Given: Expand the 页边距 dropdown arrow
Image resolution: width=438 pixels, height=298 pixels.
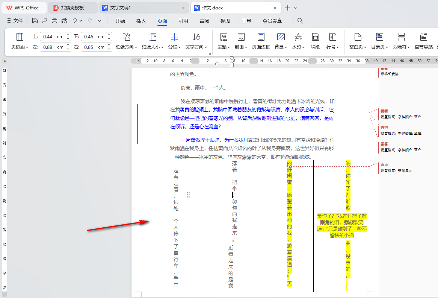Looking at the screenshot, I should 27,47.
